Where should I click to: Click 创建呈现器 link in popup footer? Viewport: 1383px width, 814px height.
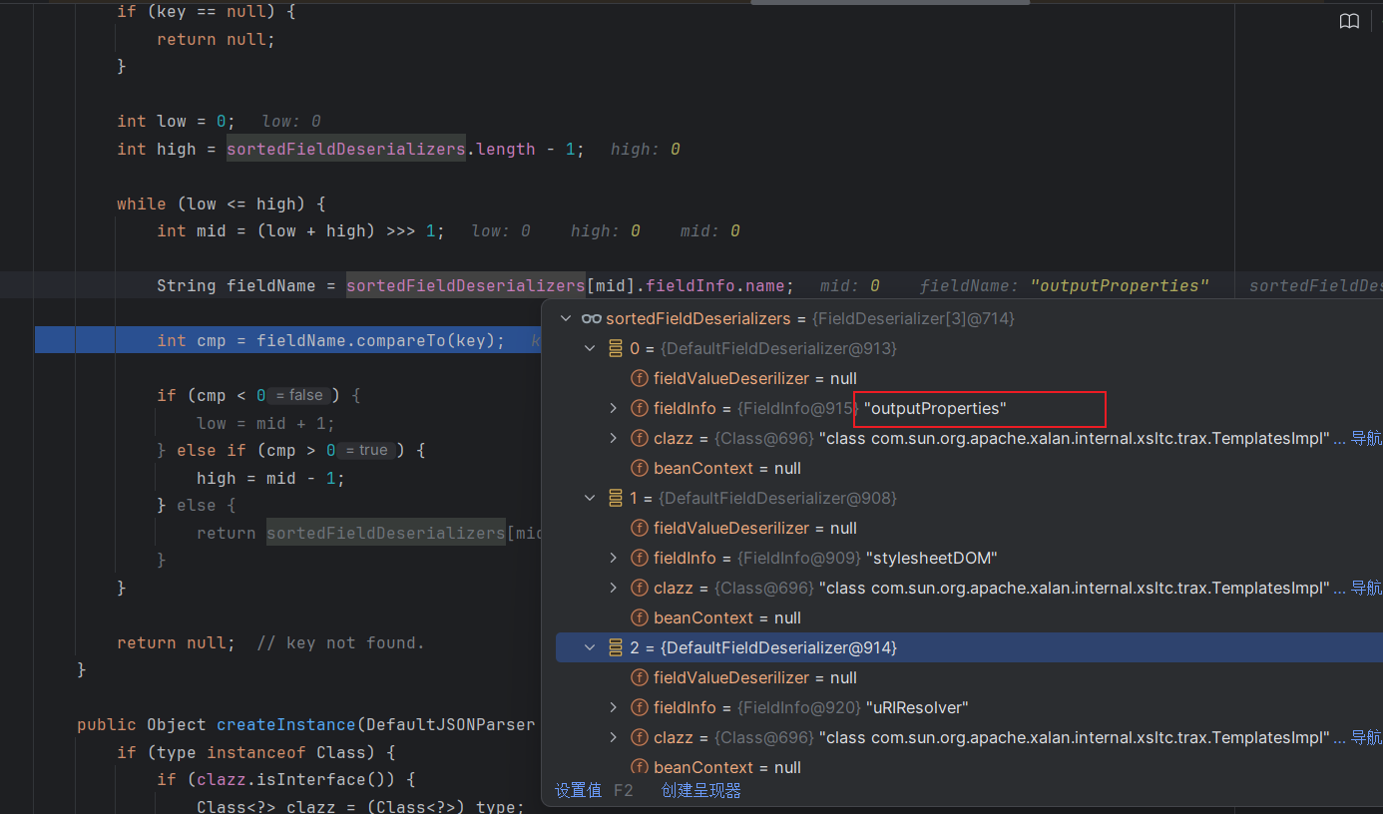click(x=700, y=790)
